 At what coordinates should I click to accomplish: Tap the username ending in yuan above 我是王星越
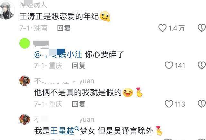(64, 119)
